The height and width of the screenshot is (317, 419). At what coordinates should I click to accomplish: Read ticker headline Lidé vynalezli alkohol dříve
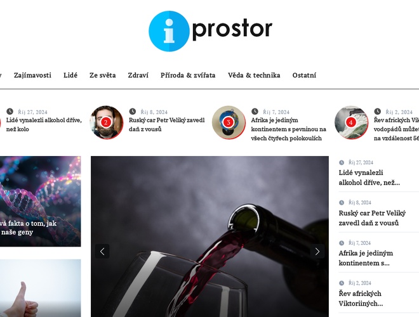(x=44, y=125)
